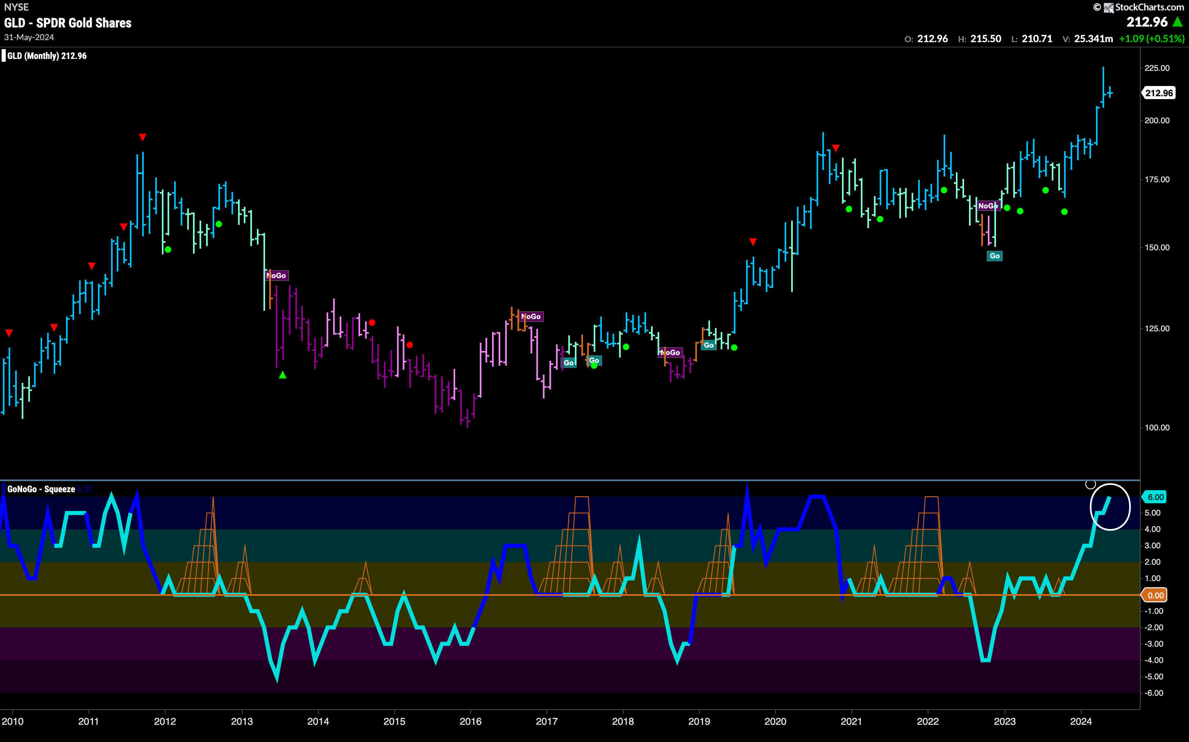Click the 2013 year label on the time axis
This screenshot has height=742, width=1189.
click(242, 722)
